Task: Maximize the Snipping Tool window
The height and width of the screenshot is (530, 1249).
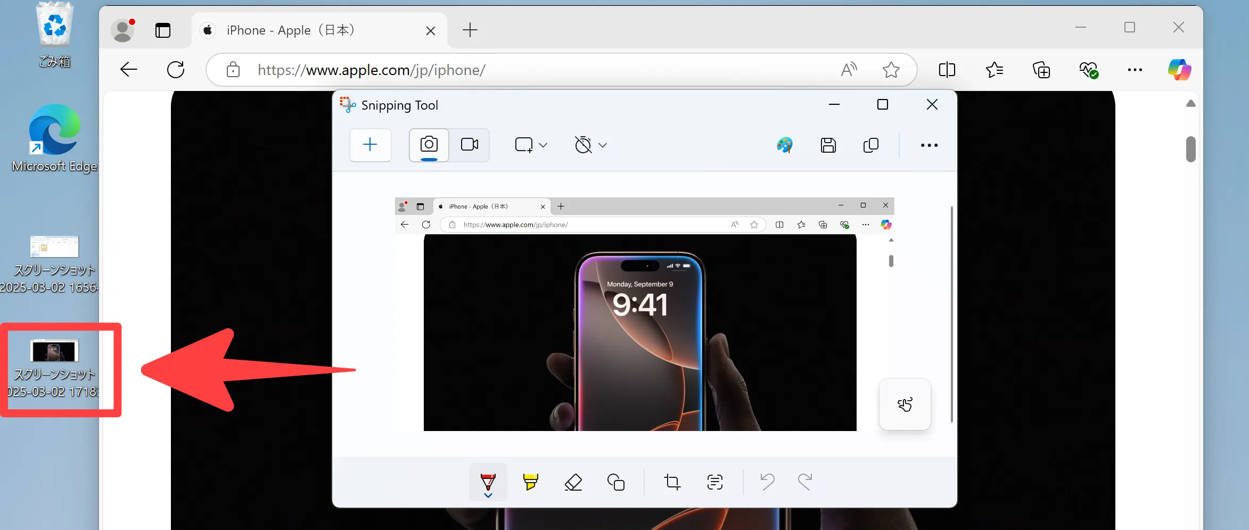Action: [x=883, y=104]
